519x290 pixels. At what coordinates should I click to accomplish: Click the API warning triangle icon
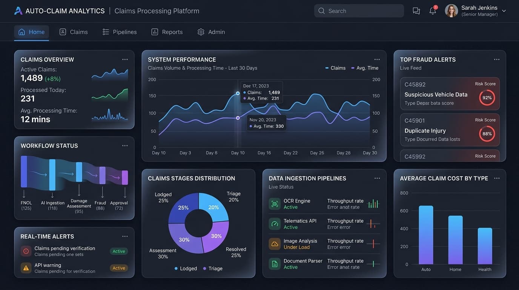click(26, 268)
